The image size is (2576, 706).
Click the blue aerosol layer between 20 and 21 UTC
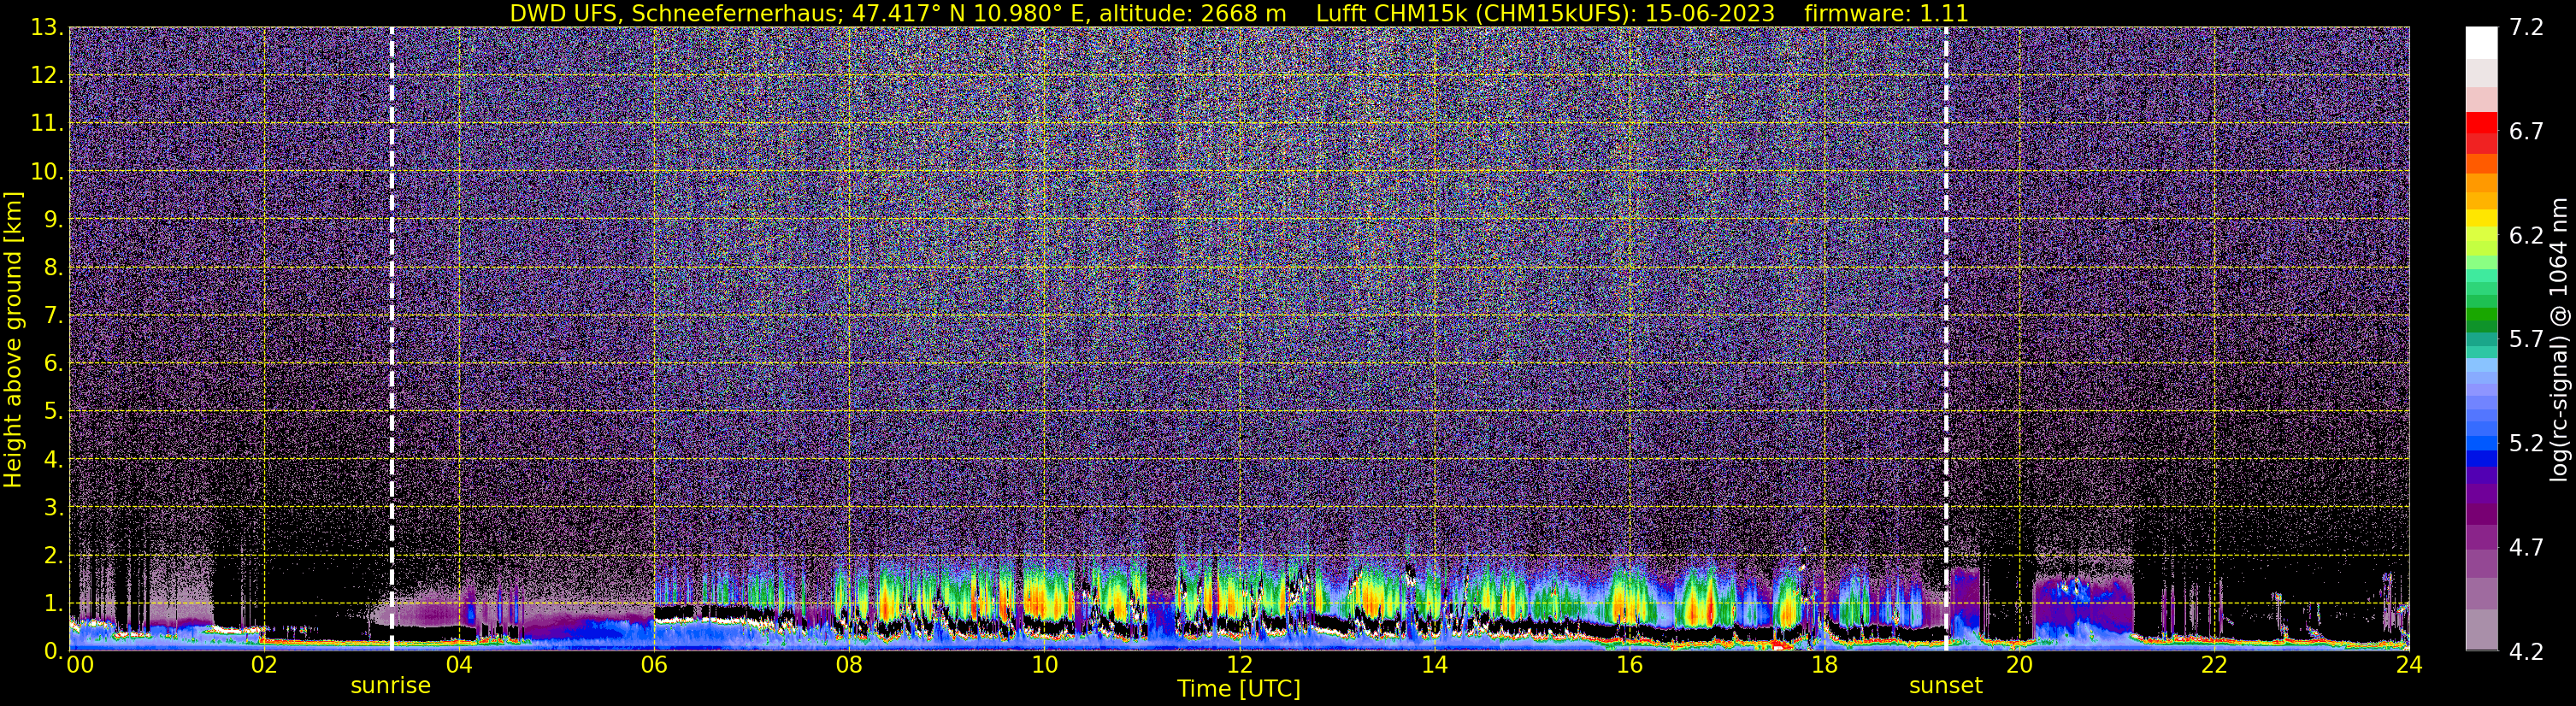2083,605
